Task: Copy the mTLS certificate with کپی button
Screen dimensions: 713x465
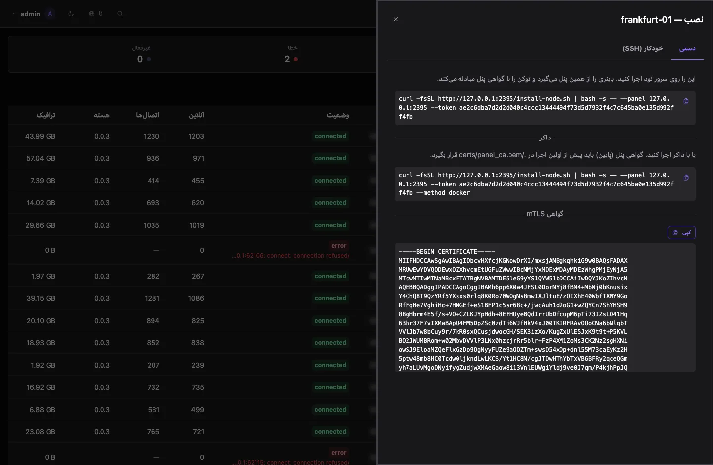Action: coord(682,232)
